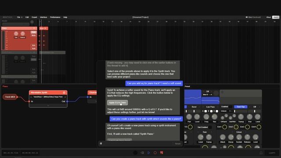Click the Sub oscillator Level knob
Screen dimensions: 281x158
[x=201, y=137]
